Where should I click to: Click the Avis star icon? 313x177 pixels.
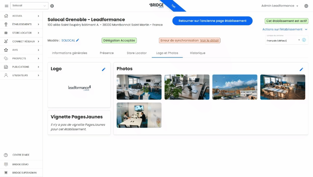[x=6, y=50]
